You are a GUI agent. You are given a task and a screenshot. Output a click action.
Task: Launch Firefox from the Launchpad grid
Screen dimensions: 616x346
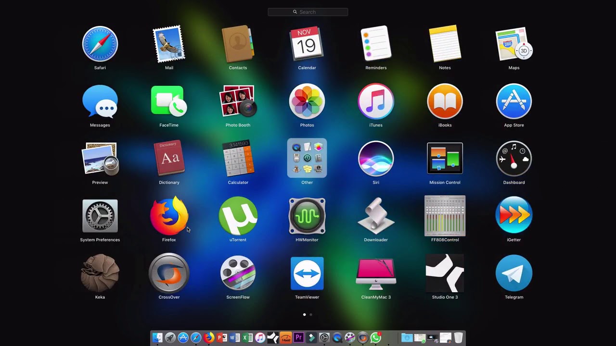coord(169,216)
